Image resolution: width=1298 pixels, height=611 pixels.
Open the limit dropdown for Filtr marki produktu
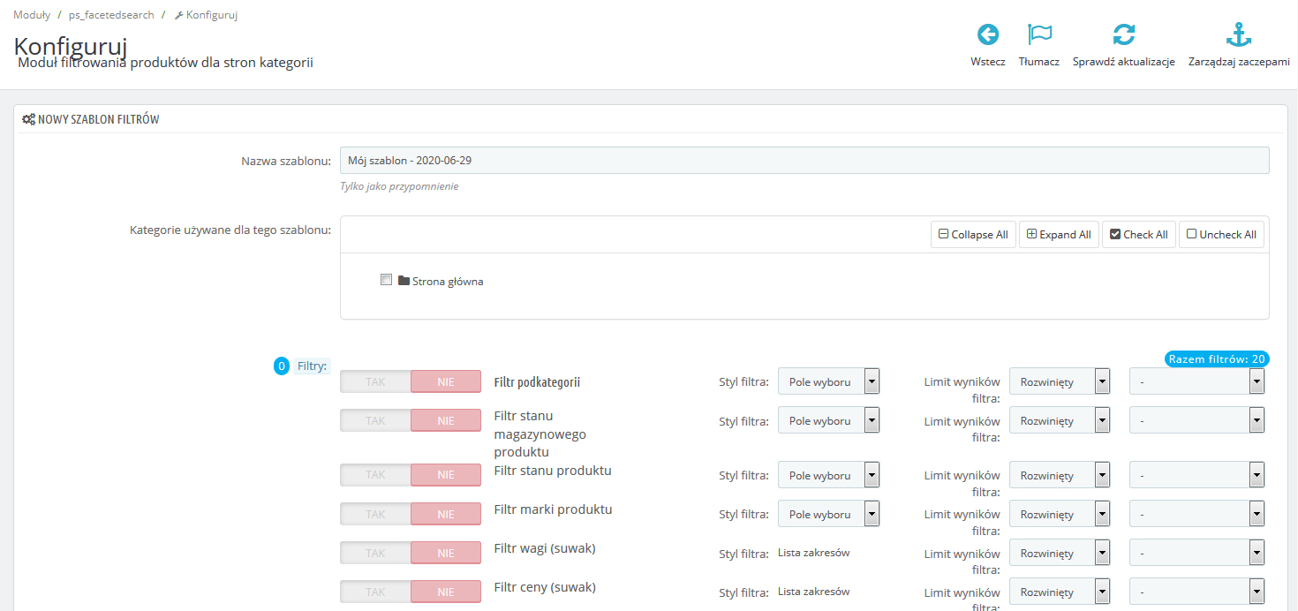[x=1196, y=514]
